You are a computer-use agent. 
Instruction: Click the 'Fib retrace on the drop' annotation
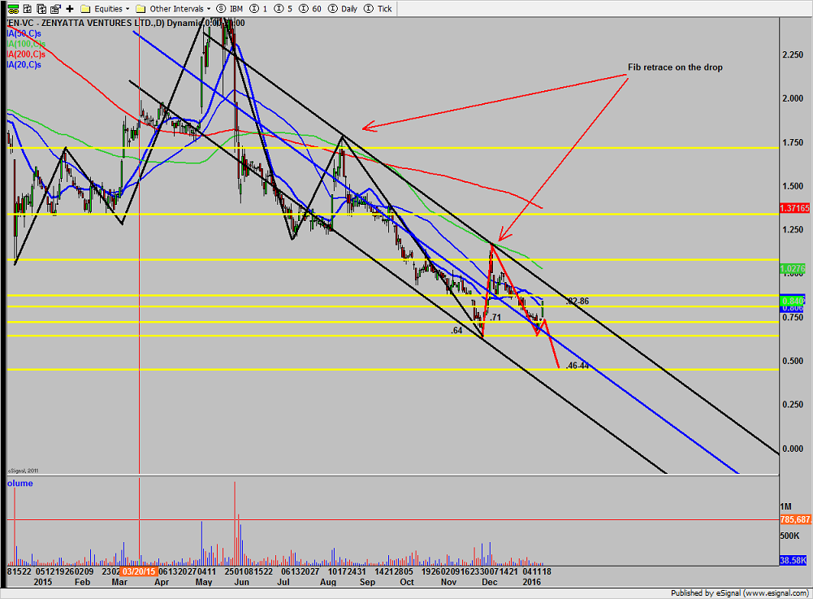click(675, 67)
